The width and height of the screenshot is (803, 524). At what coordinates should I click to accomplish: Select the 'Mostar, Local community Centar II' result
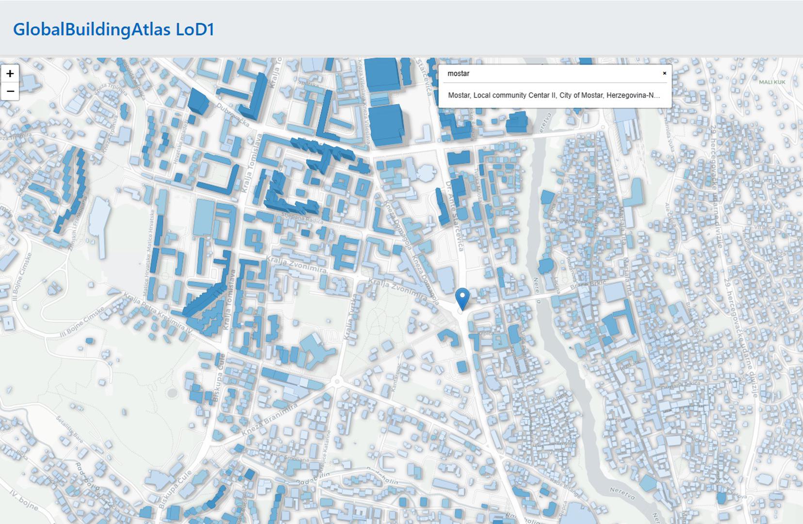pyautogui.click(x=554, y=95)
